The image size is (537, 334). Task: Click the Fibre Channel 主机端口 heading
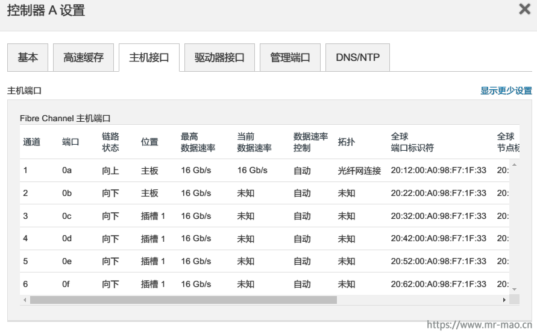coord(65,118)
